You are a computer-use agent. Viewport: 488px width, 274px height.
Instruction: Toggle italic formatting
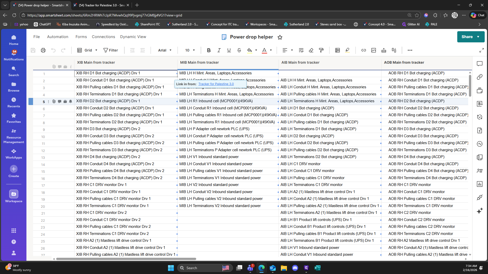click(219, 50)
